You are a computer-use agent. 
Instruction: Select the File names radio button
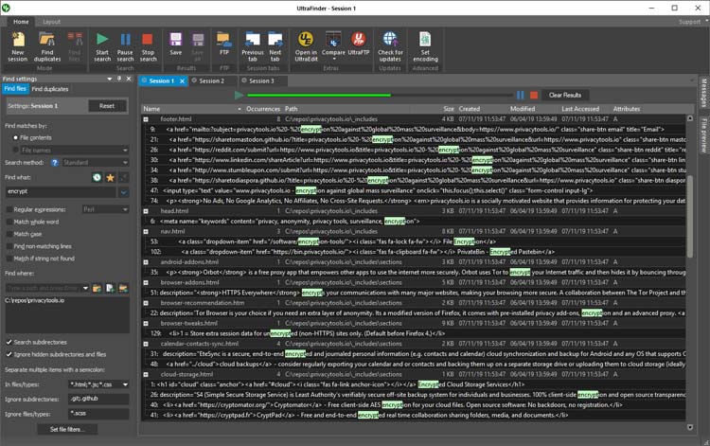[x=16, y=150]
